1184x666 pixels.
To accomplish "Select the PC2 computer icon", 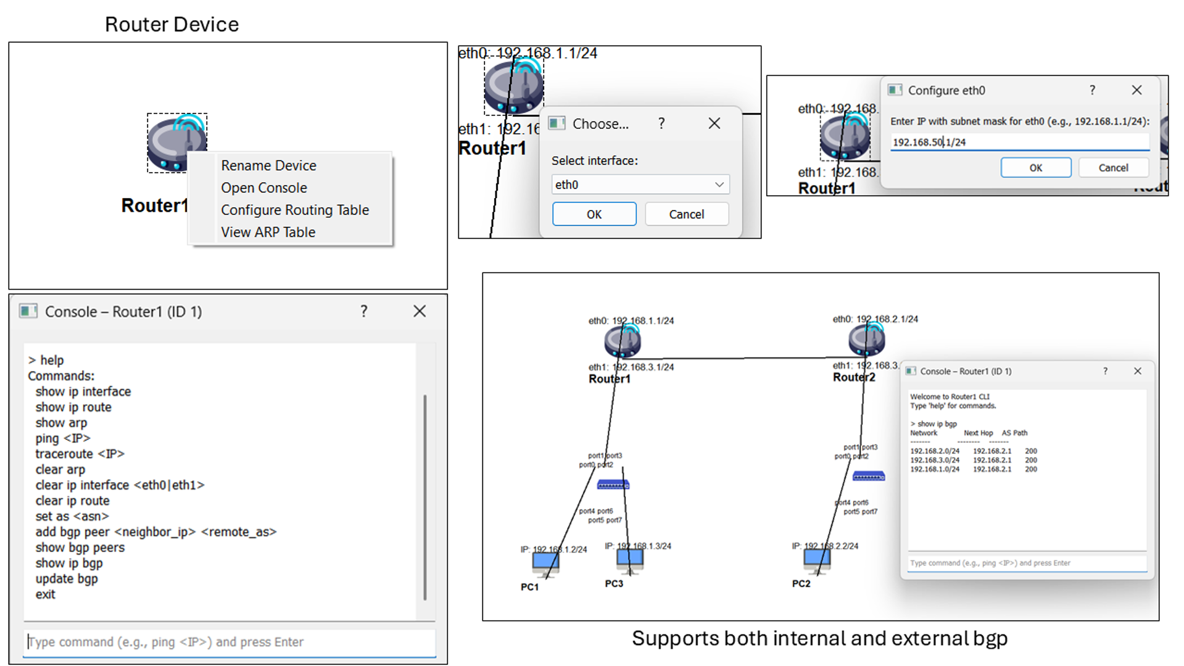I will pyautogui.click(x=817, y=560).
